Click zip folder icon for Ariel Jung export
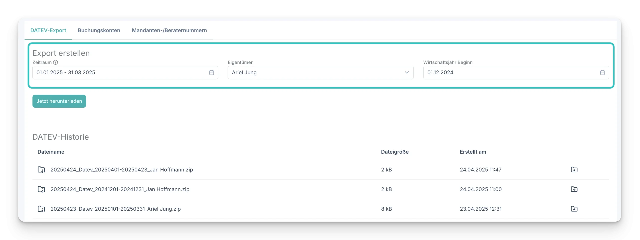The image size is (640, 240). coord(41,209)
